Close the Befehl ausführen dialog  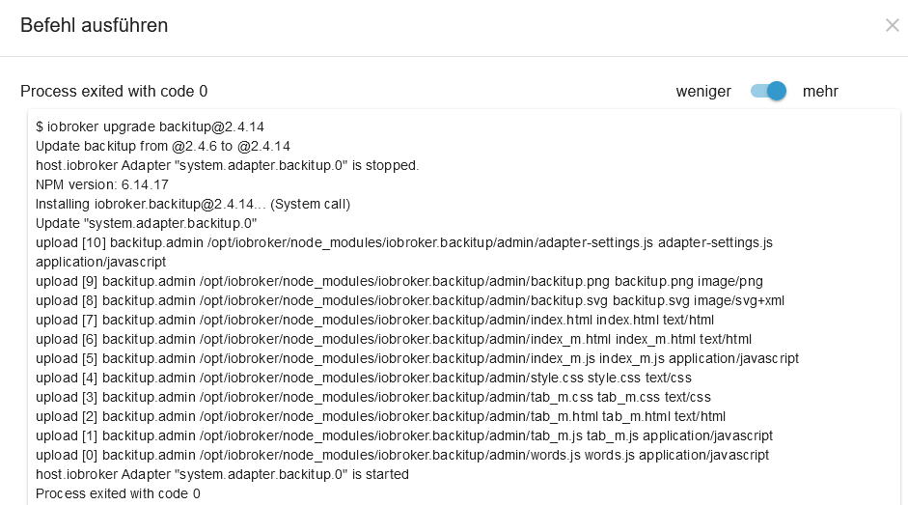coord(892,25)
